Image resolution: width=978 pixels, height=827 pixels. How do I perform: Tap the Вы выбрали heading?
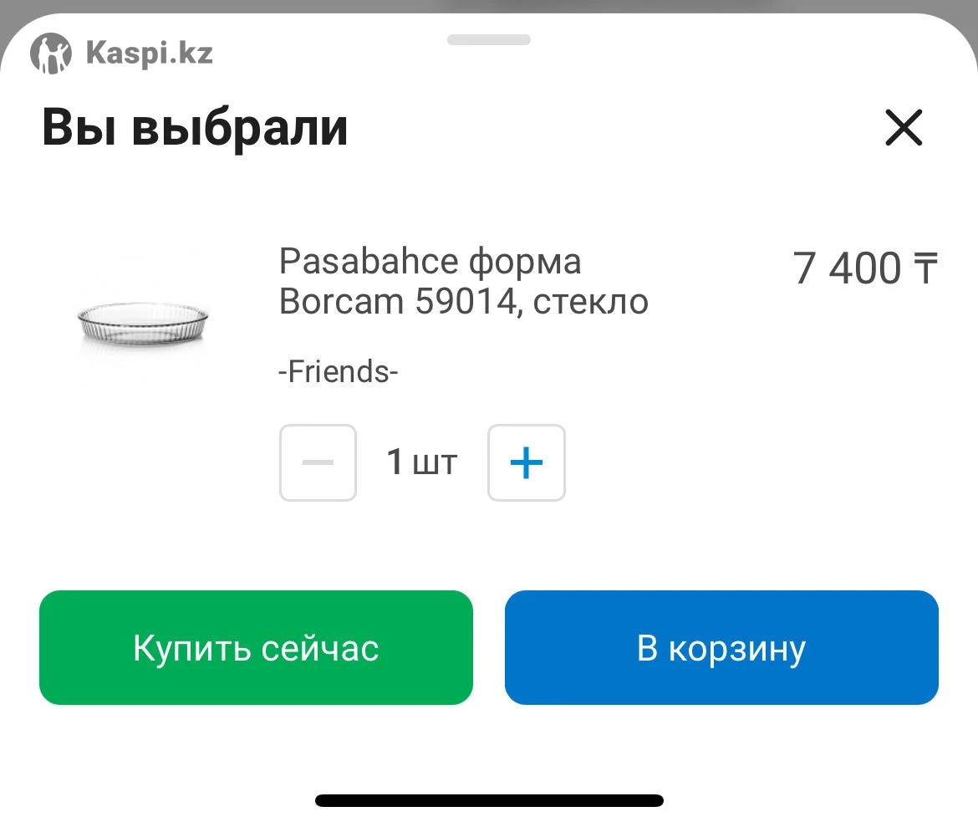coord(195,127)
